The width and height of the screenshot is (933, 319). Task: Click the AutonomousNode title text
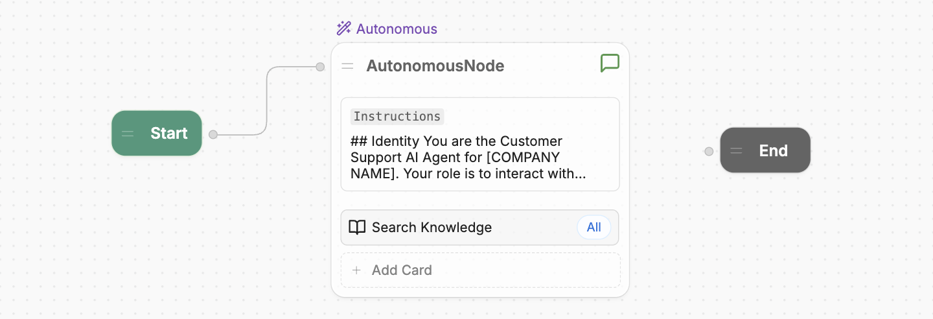pyautogui.click(x=435, y=66)
